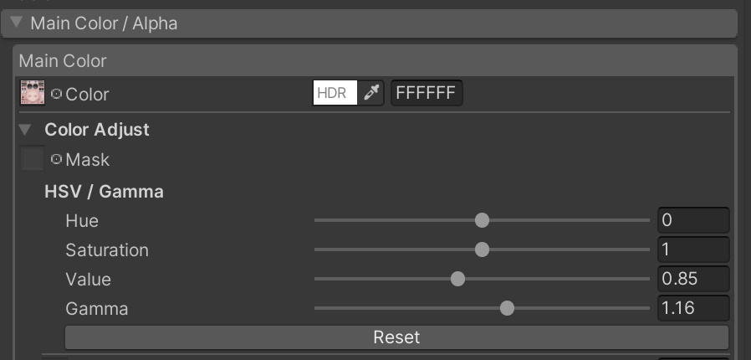Image resolution: width=751 pixels, height=360 pixels.
Task: Focus the Gamma field showing 1.16
Action: tap(693, 308)
